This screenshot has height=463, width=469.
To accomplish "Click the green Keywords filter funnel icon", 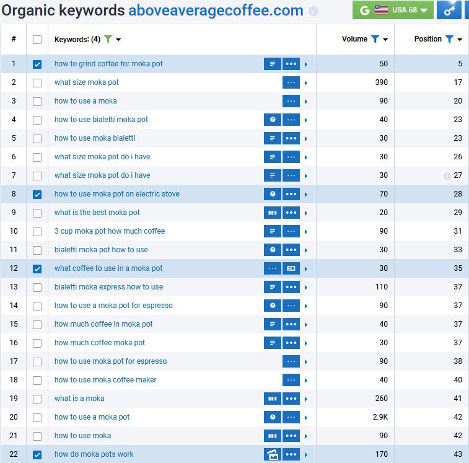I will click(x=108, y=39).
